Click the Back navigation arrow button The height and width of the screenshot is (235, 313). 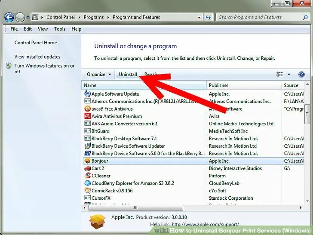[x=9, y=18]
